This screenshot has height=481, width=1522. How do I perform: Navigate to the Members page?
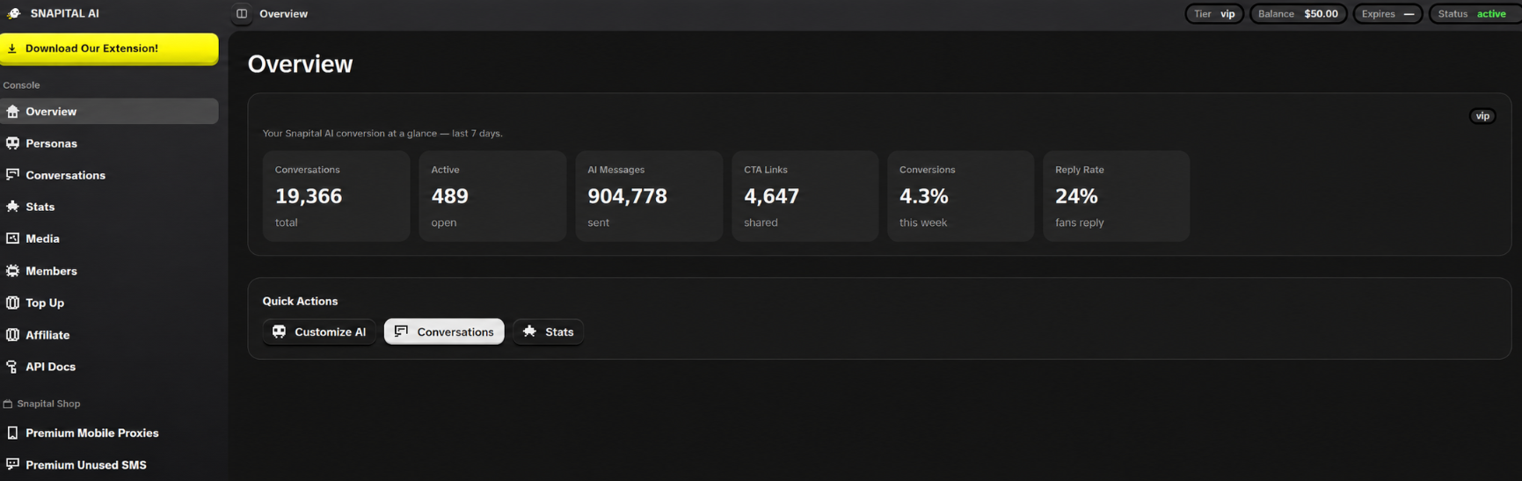(109, 271)
